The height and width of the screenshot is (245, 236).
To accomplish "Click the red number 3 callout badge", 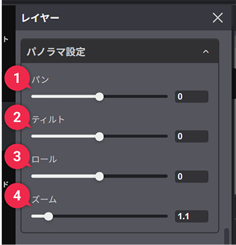I will click(17, 157).
